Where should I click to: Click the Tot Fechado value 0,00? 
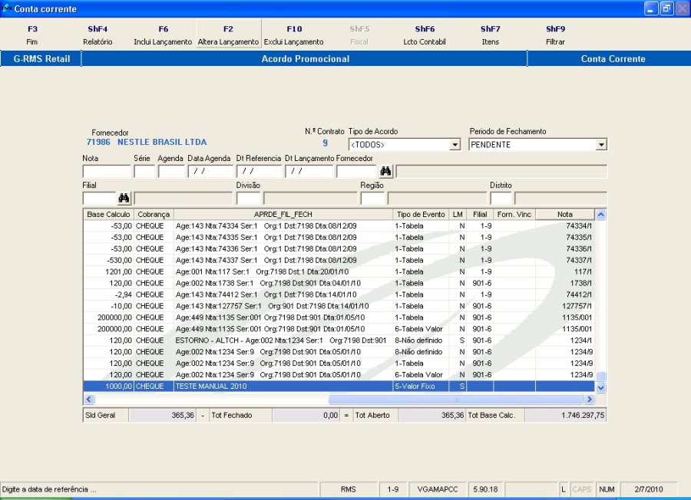(306, 415)
